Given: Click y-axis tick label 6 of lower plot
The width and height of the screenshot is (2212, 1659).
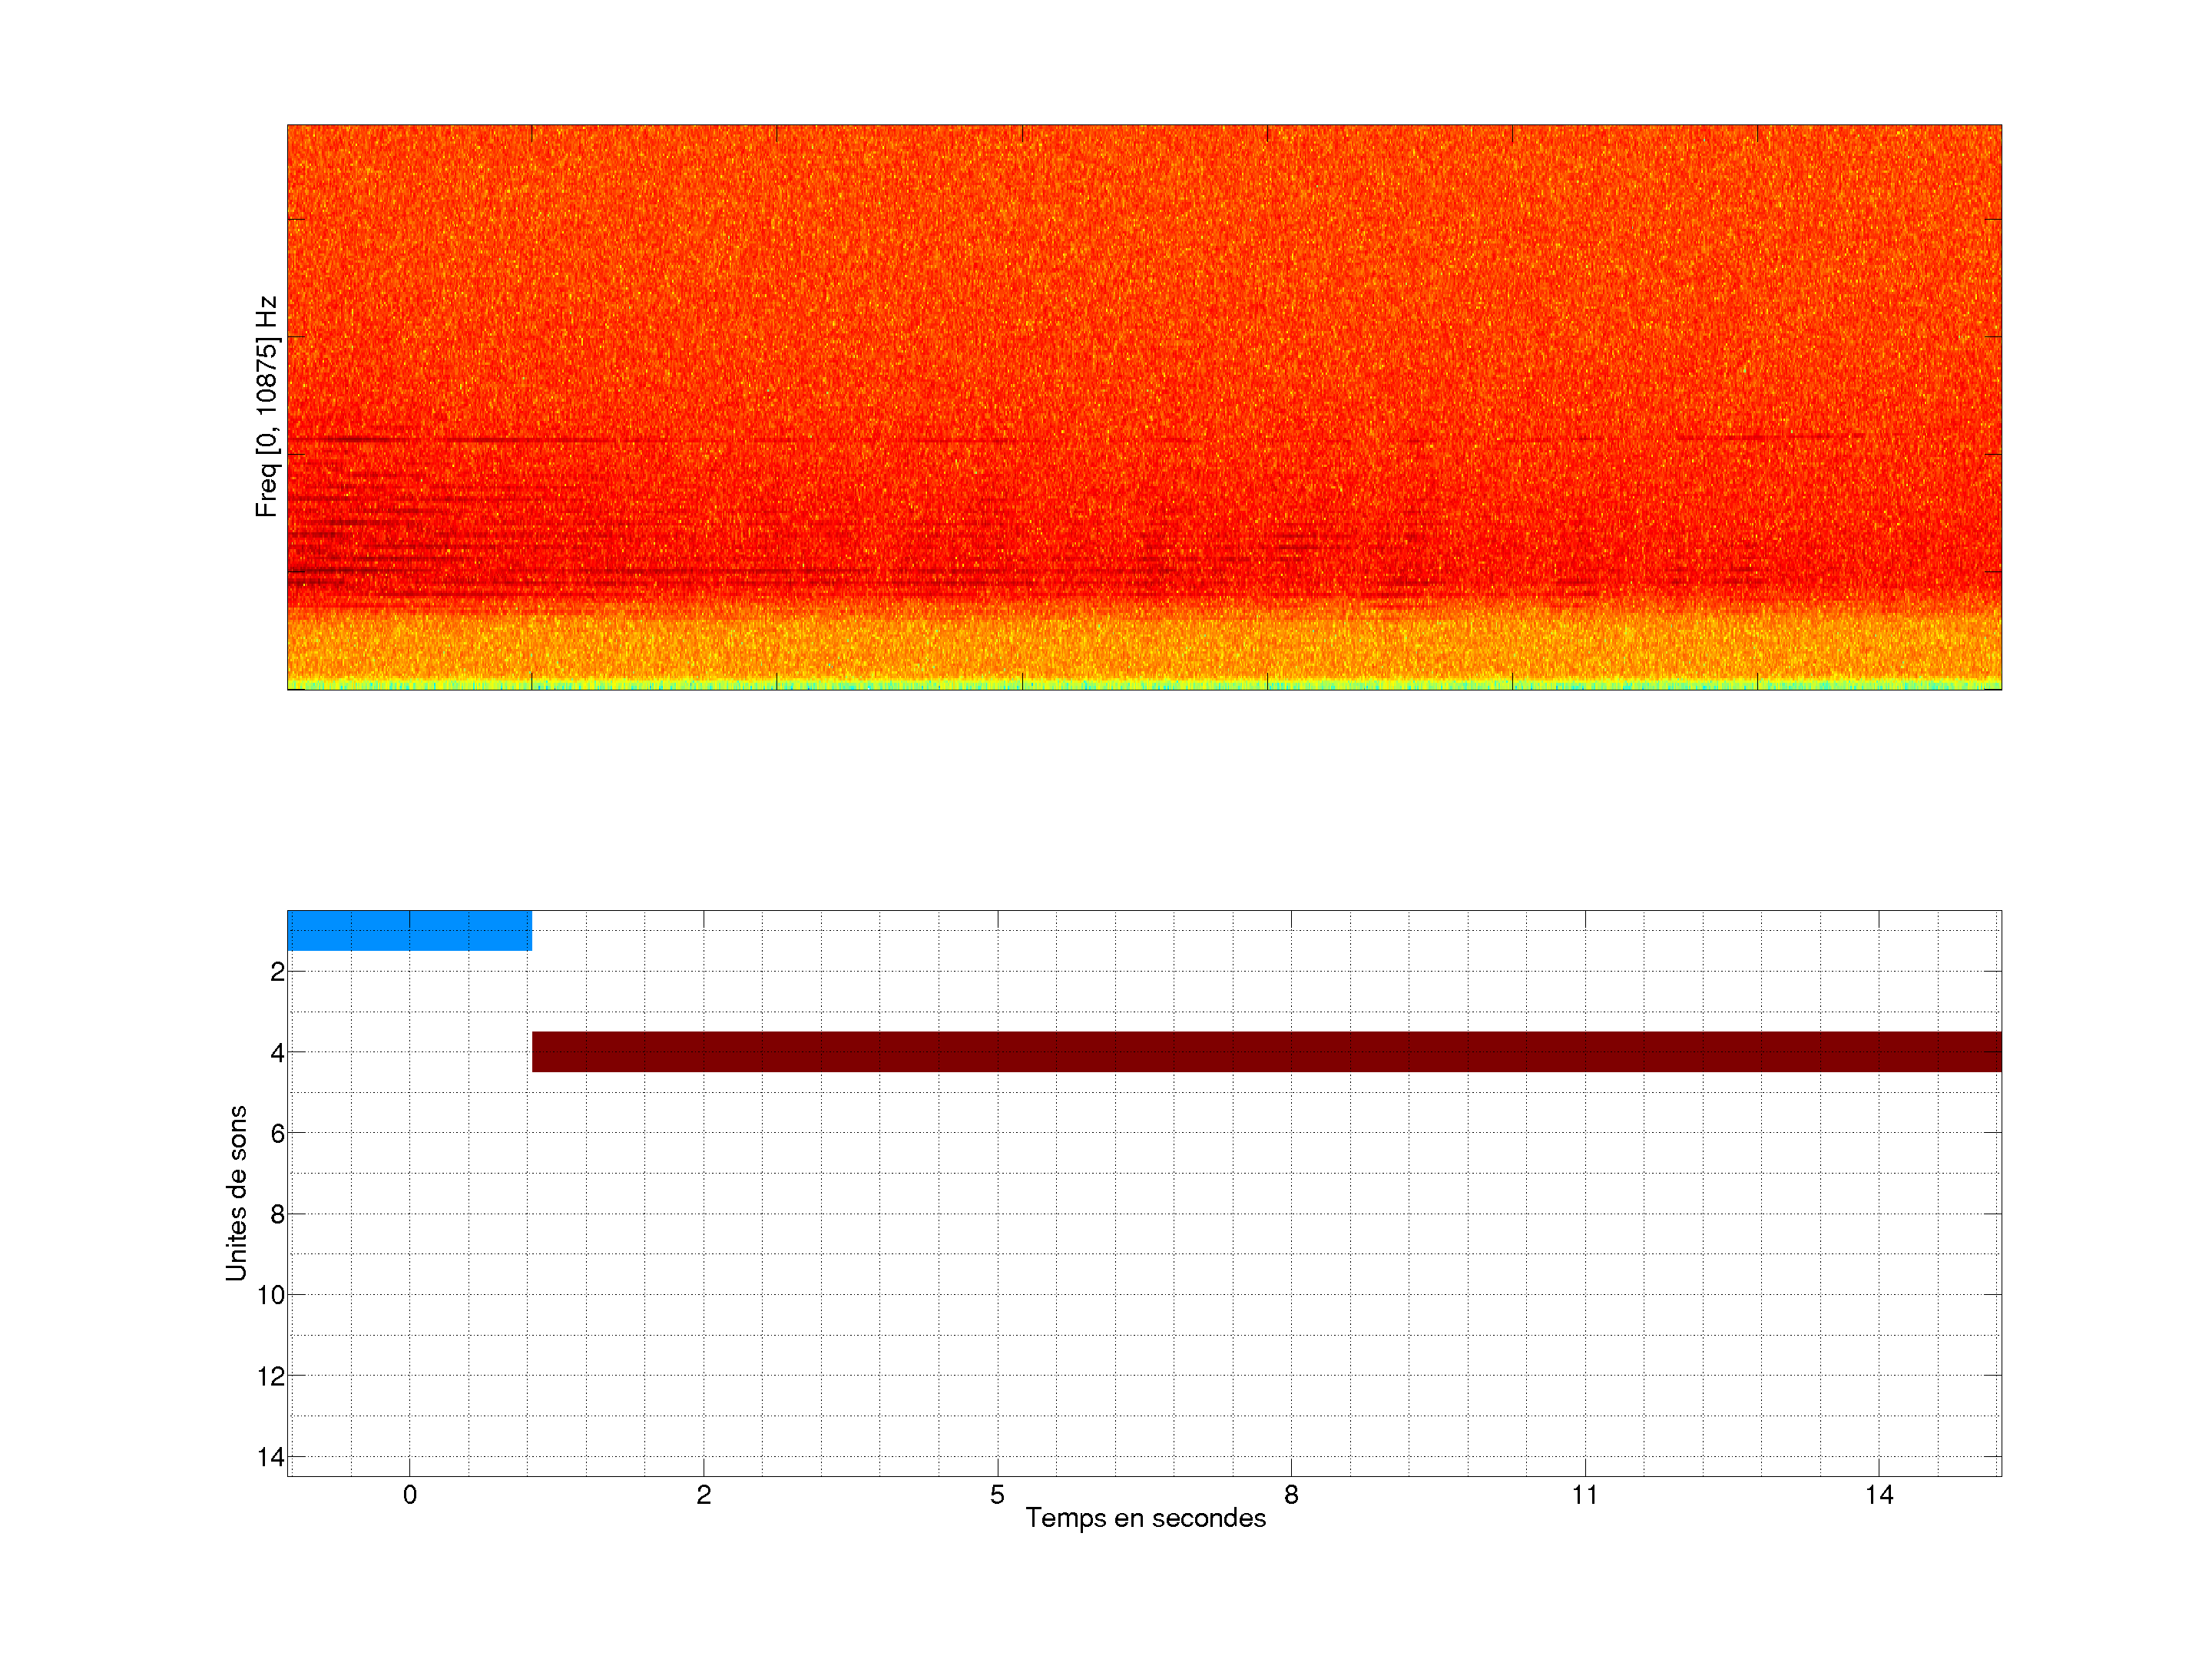Looking at the screenshot, I should [x=277, y=1133].
